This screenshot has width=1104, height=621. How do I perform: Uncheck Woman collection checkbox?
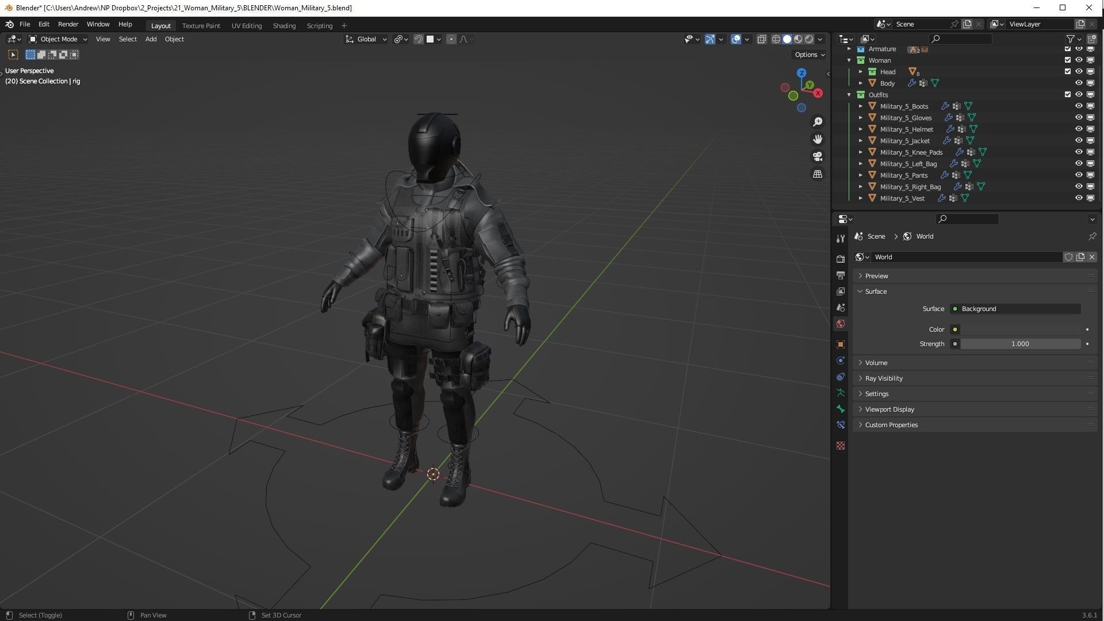point(1068,60)
